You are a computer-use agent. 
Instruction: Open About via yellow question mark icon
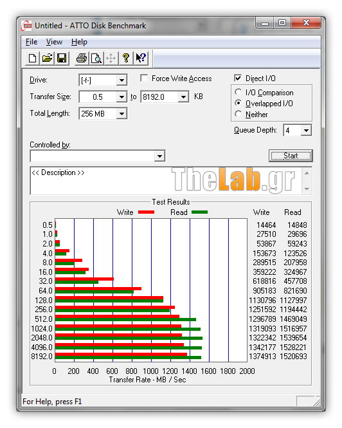(126, 58)
